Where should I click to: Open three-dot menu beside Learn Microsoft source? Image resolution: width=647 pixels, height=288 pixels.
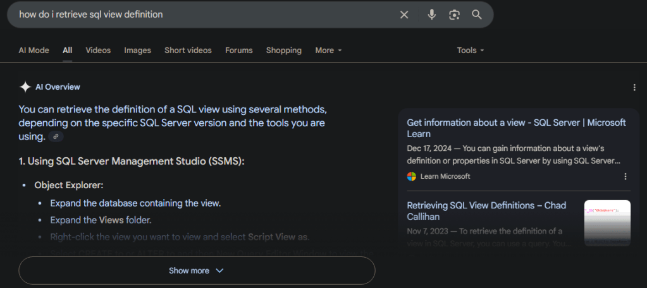pyautogui.click(x=625, y=177)
